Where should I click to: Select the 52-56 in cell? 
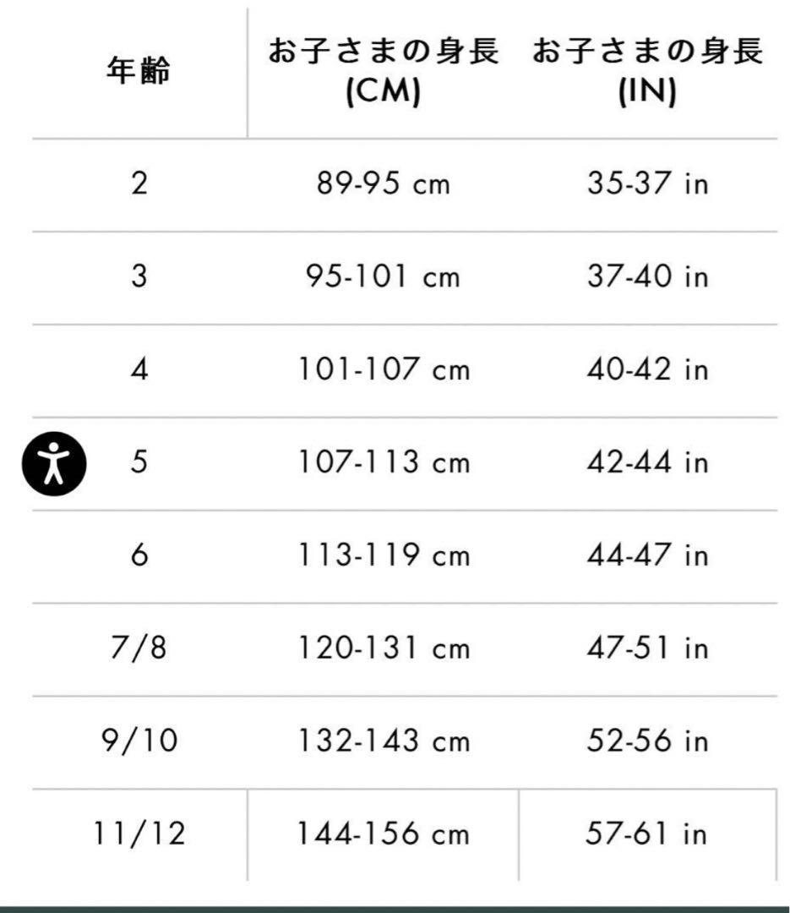pos(647,741)
